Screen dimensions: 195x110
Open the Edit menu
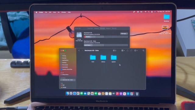coord(50,12)
